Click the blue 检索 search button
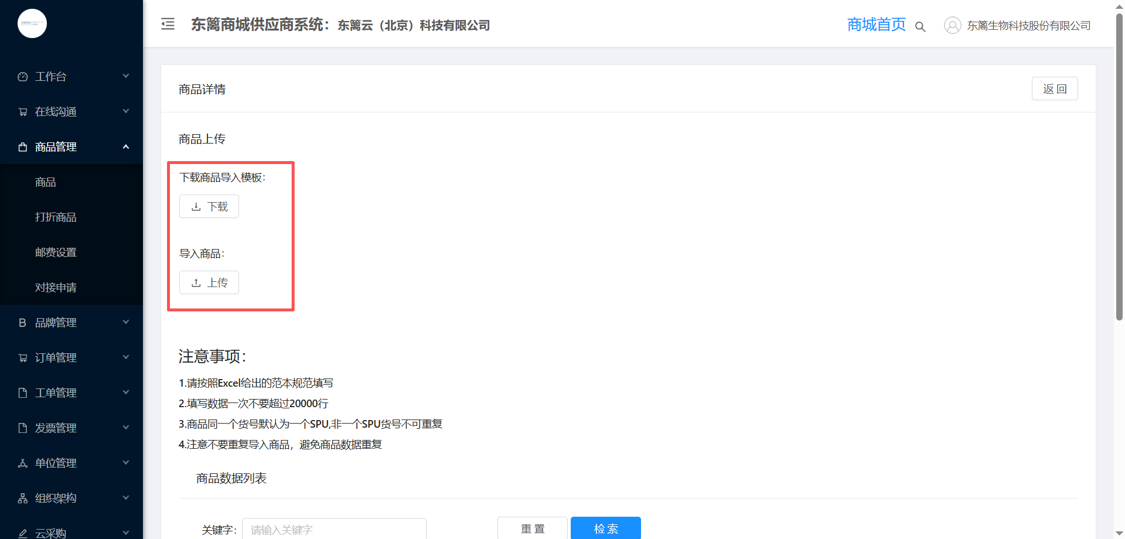 (606, 528)
